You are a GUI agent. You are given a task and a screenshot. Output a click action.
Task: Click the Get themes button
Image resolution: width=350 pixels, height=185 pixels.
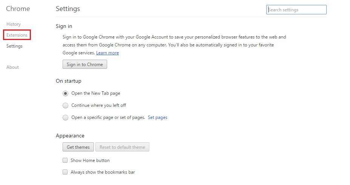78,147
